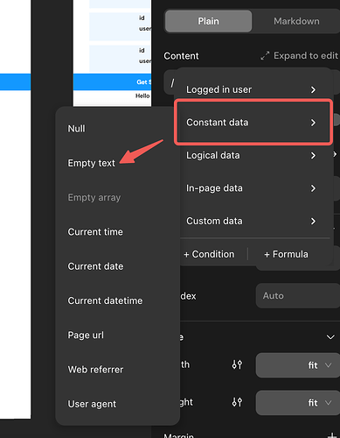The height and width of the screenshot is (438, 340).
Task: Click the chevron arrow on In-page data
Action: 313,188
